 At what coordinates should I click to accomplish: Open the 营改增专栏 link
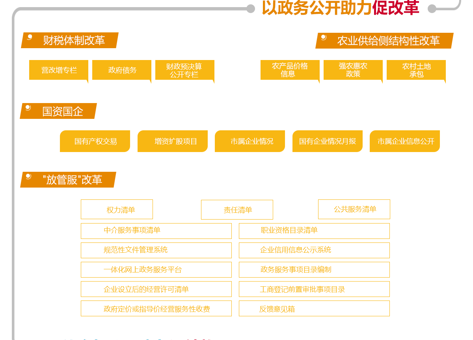(x=58, y=70)
